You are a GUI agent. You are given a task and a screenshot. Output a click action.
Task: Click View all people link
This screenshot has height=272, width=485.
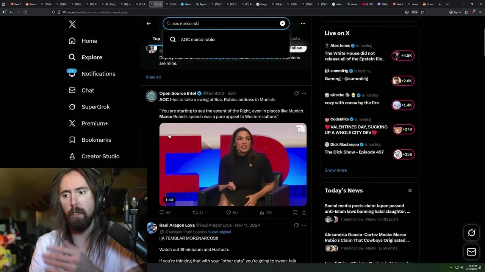pyautogui.click(x=153, y=77)
